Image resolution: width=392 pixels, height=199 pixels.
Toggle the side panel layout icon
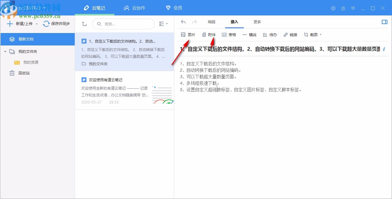385,22
